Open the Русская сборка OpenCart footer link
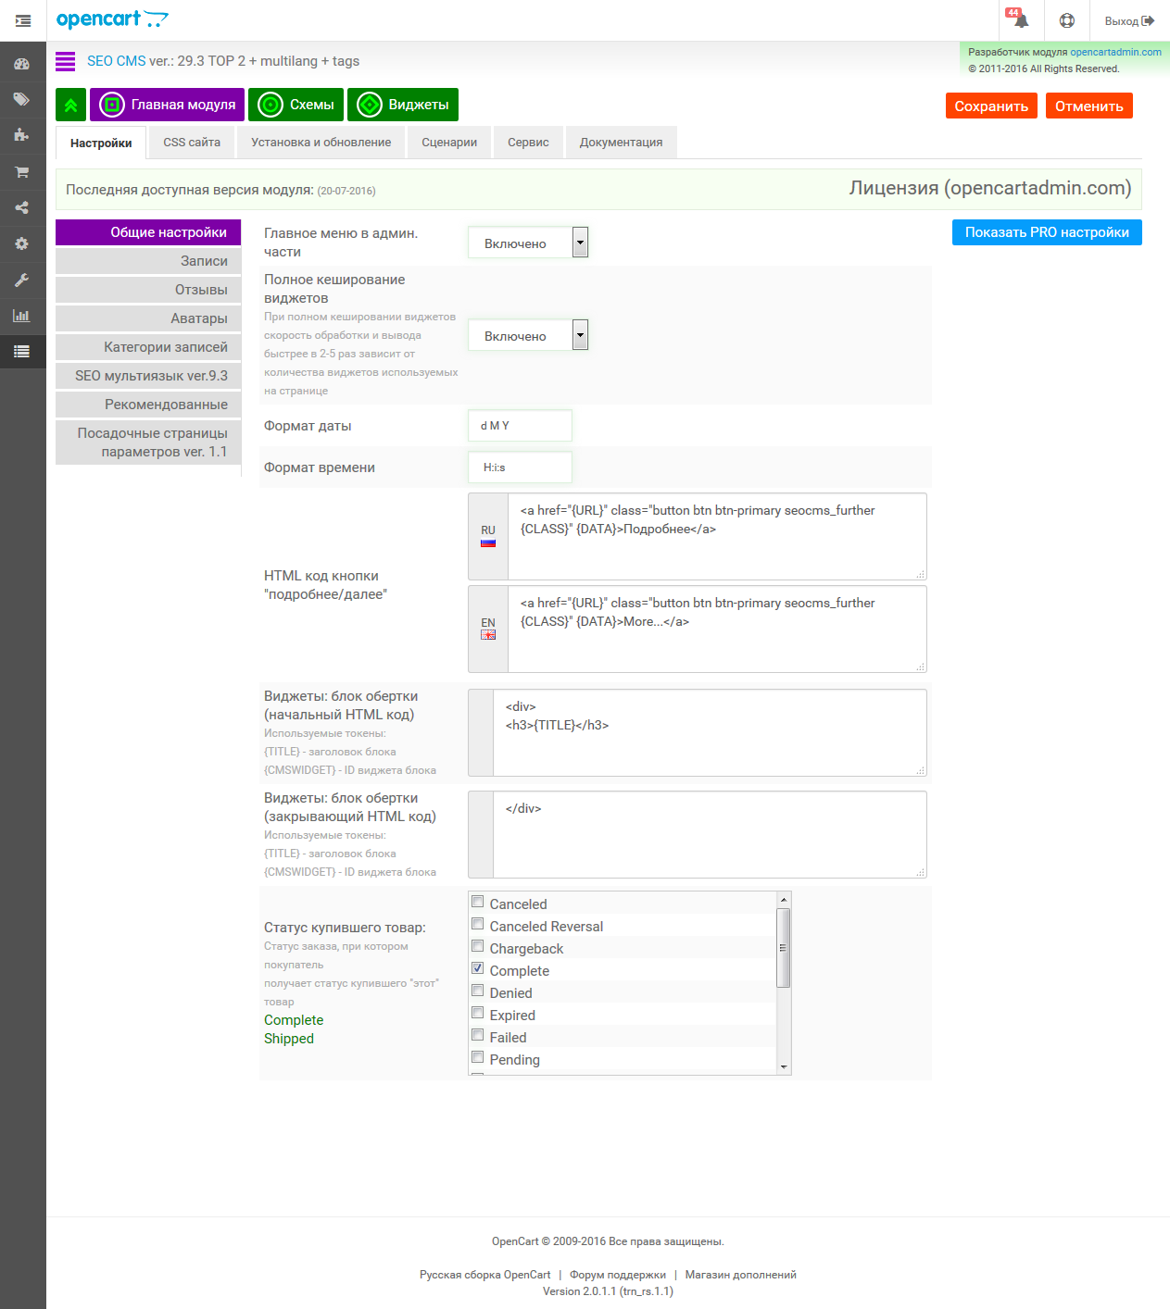 (484, 1275)
